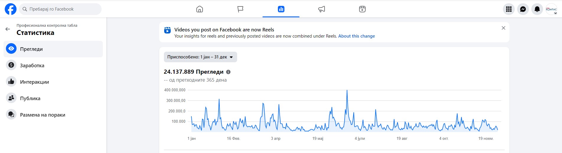
Task: Open Размена на пораки section
Action: coord(43,115)
